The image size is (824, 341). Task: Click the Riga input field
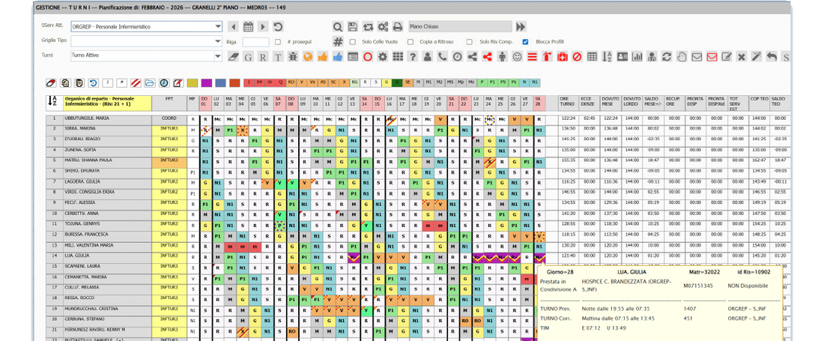[256, 41]
